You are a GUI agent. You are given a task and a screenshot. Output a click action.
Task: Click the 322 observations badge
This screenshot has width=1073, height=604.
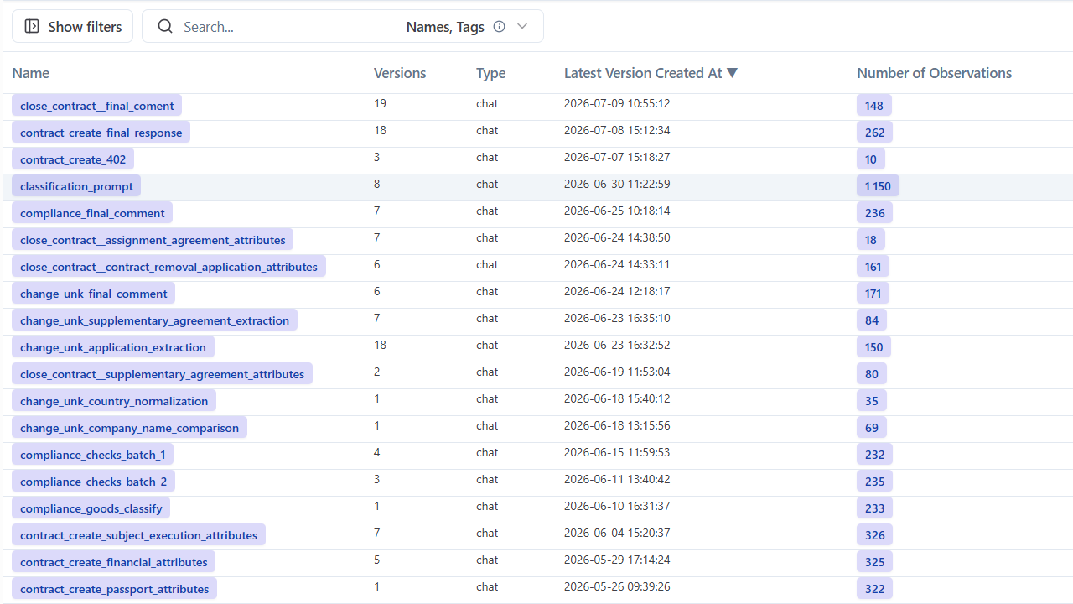875,589
